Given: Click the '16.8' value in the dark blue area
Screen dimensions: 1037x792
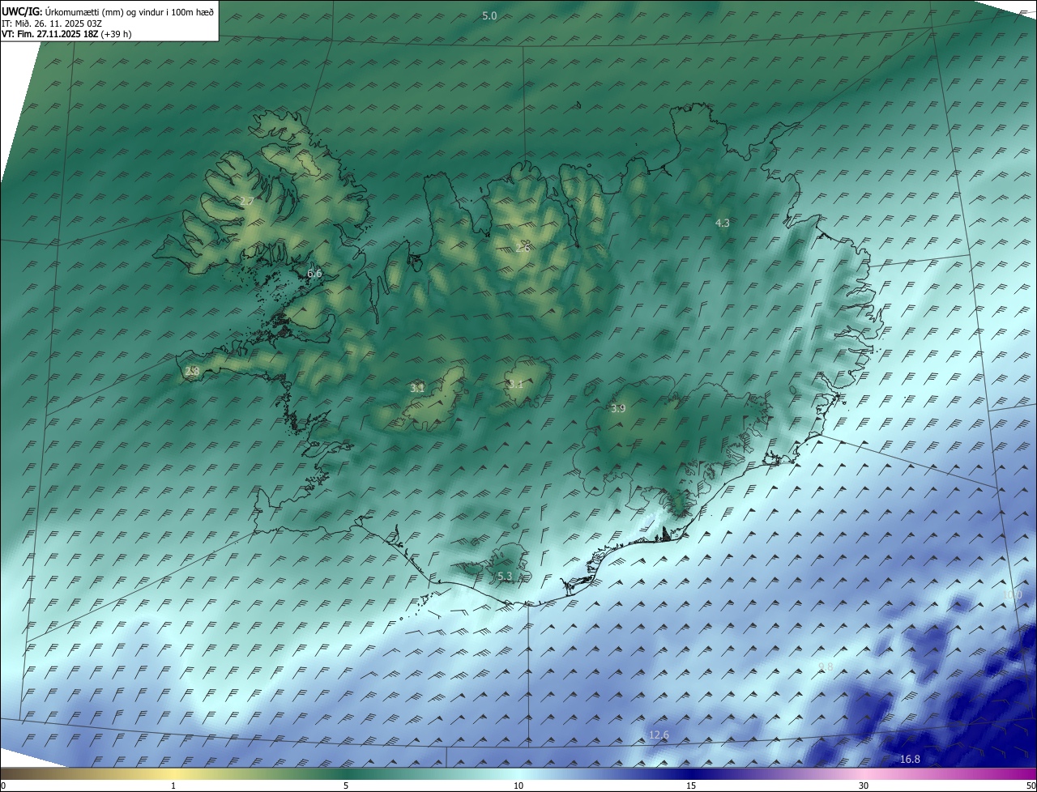Looking at the screenshot, I should (x=910, y=760).
